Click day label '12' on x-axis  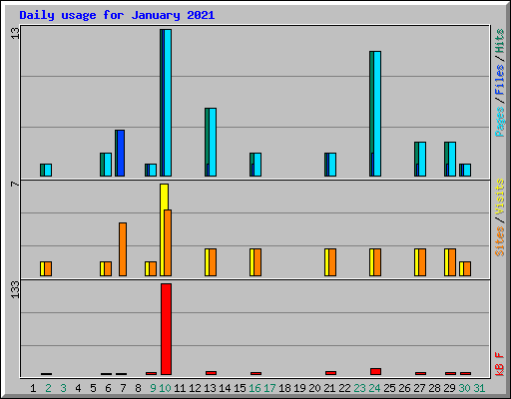[x=195, y=388]
